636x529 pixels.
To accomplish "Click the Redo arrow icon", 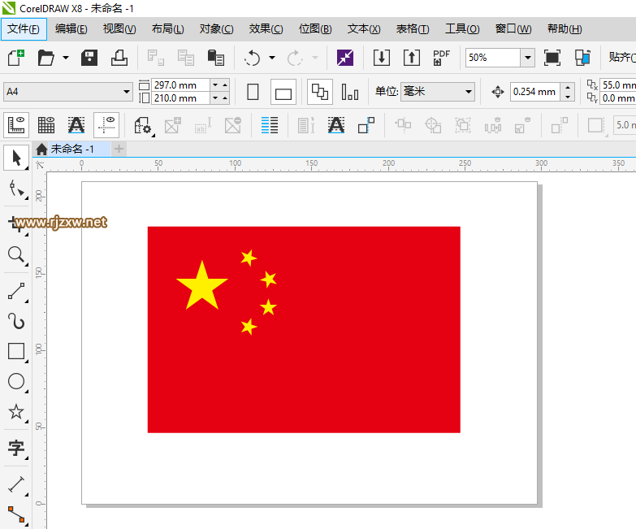I will (295, 58).
